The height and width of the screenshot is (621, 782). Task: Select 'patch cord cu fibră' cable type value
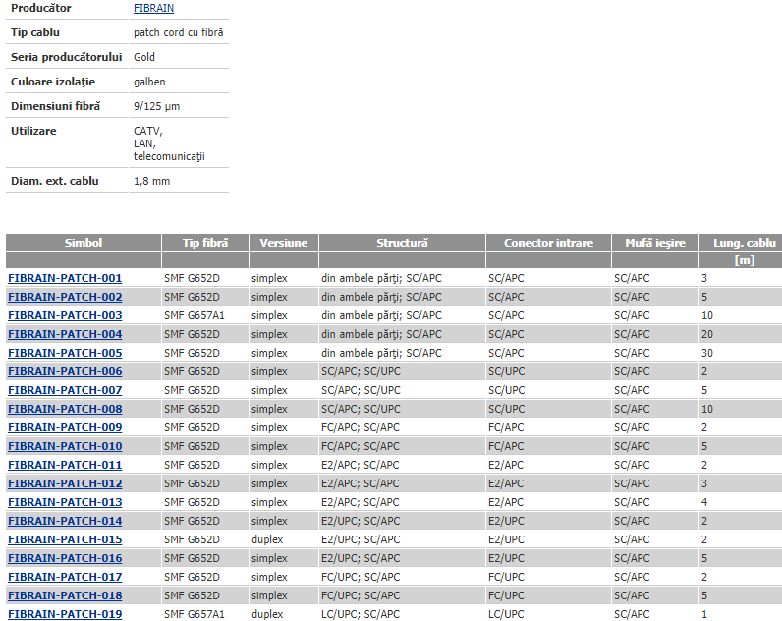coord(179,32)
